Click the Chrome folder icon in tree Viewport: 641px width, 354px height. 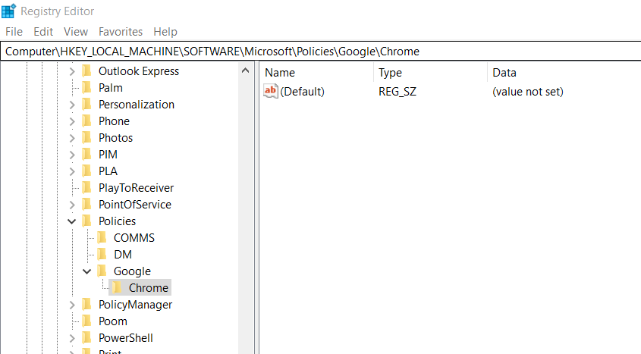(x=117, y=288)
